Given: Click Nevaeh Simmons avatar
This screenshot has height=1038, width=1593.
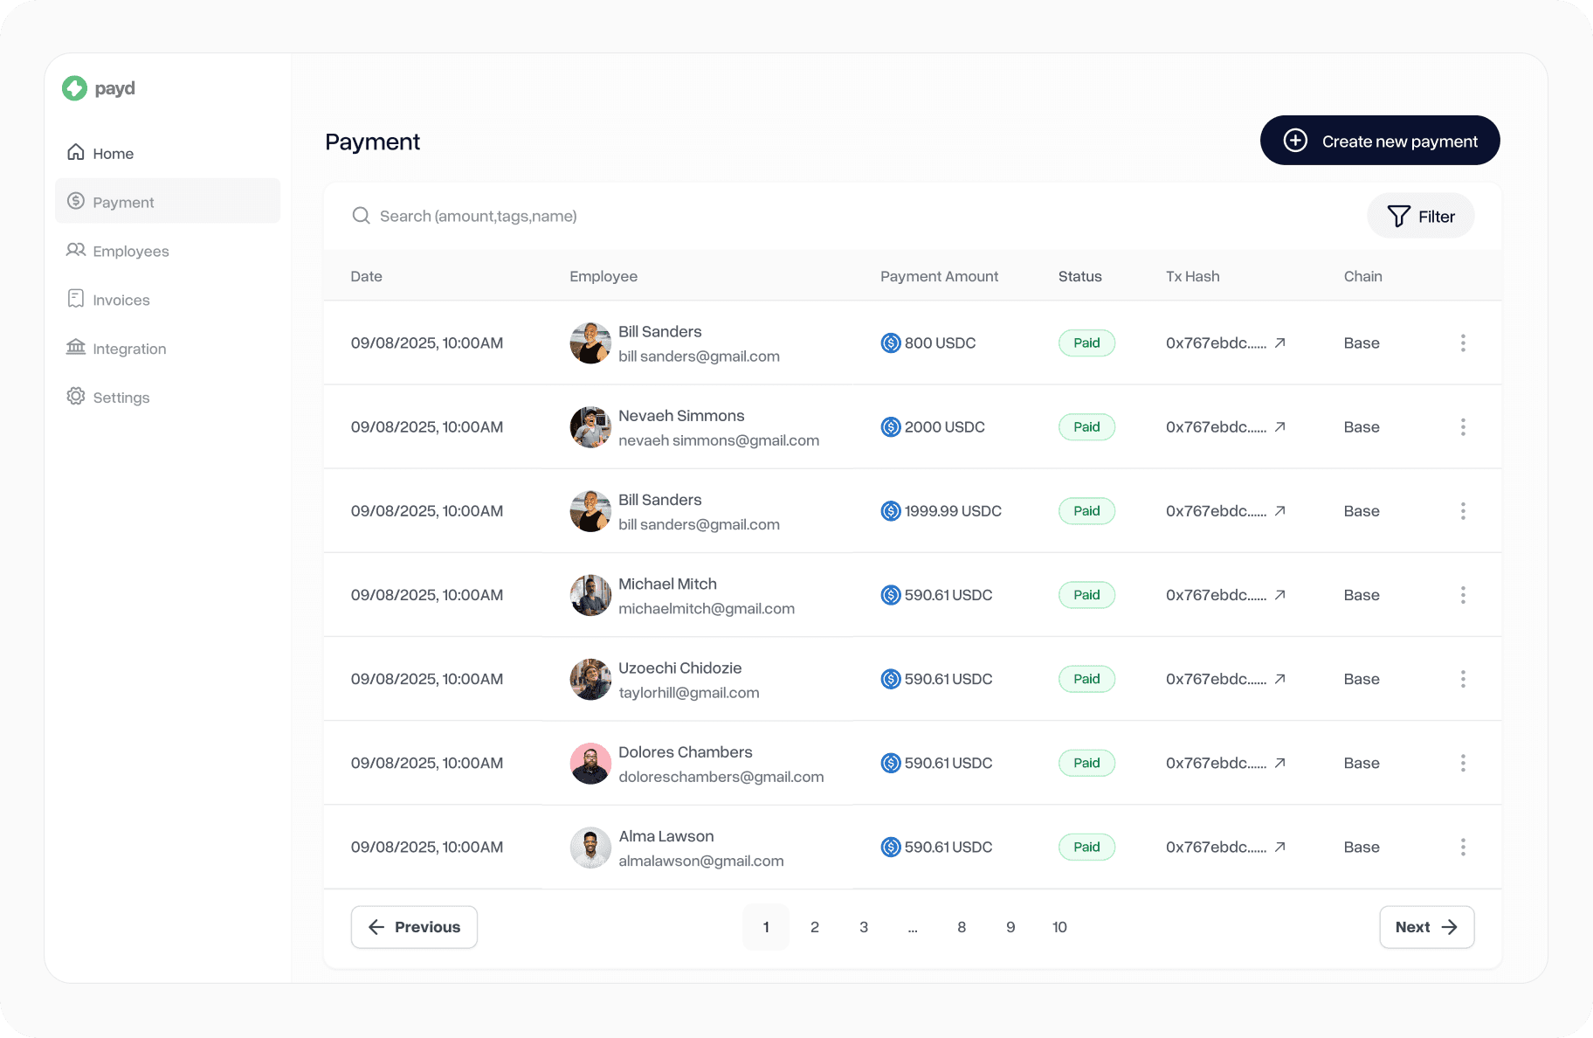Looking at the screenshot, I should (x=591, y=427).
